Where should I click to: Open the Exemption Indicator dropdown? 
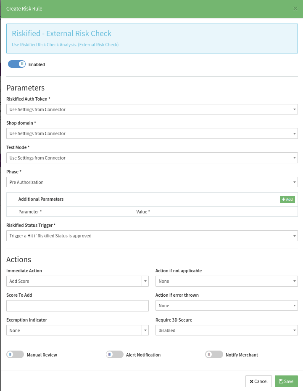(77, 330)
